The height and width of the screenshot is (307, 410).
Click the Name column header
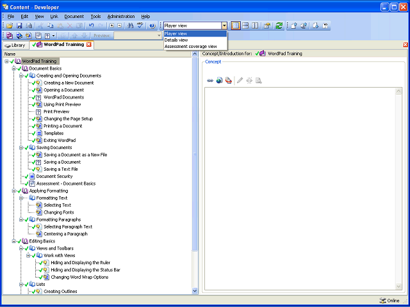point(97,54)
